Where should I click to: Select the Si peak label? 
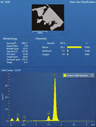click(x=55, y=75)
